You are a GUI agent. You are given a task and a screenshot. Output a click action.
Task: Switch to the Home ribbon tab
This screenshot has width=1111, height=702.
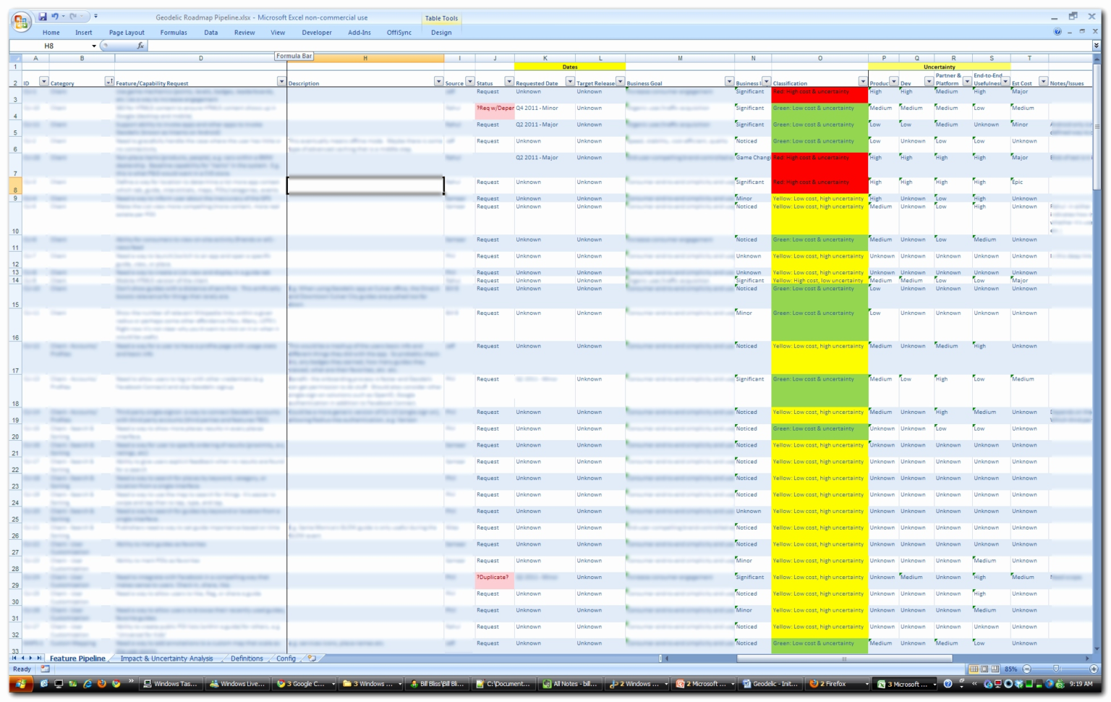point(51,32)
